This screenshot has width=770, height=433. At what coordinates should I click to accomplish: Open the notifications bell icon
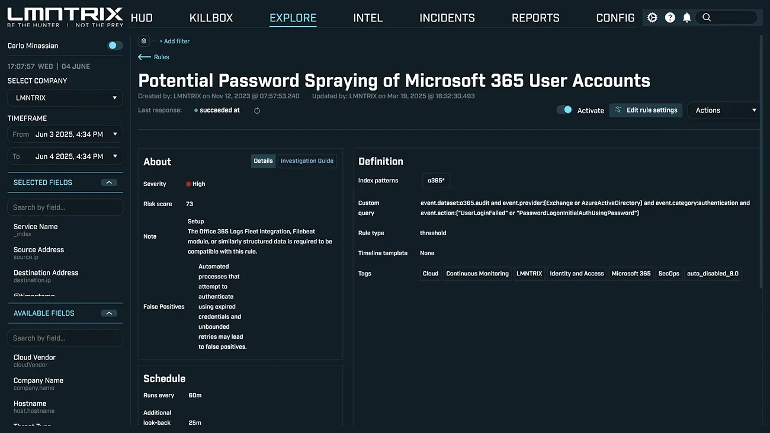(x=687, y=18)
